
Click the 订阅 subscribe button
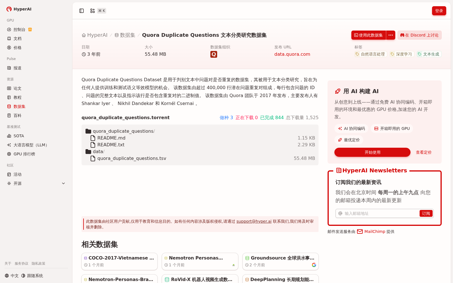click(426, 213)
